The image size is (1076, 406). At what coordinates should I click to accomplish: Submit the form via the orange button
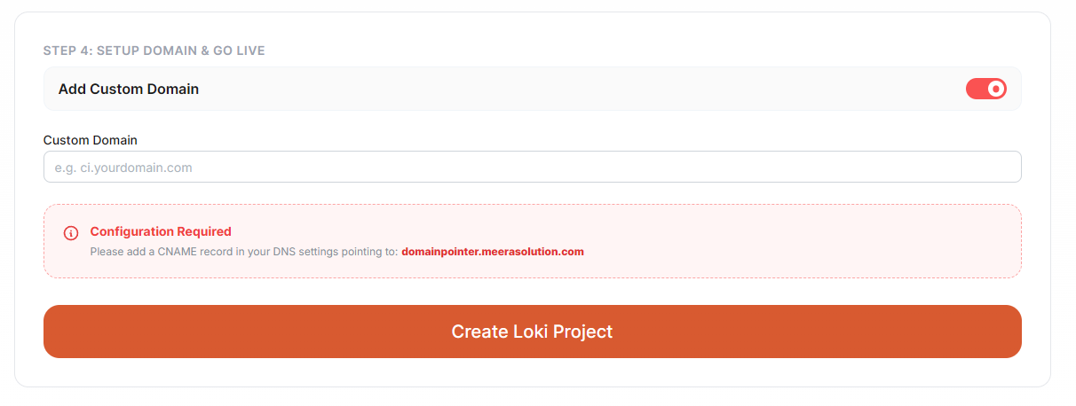click(x=533, y=332)
